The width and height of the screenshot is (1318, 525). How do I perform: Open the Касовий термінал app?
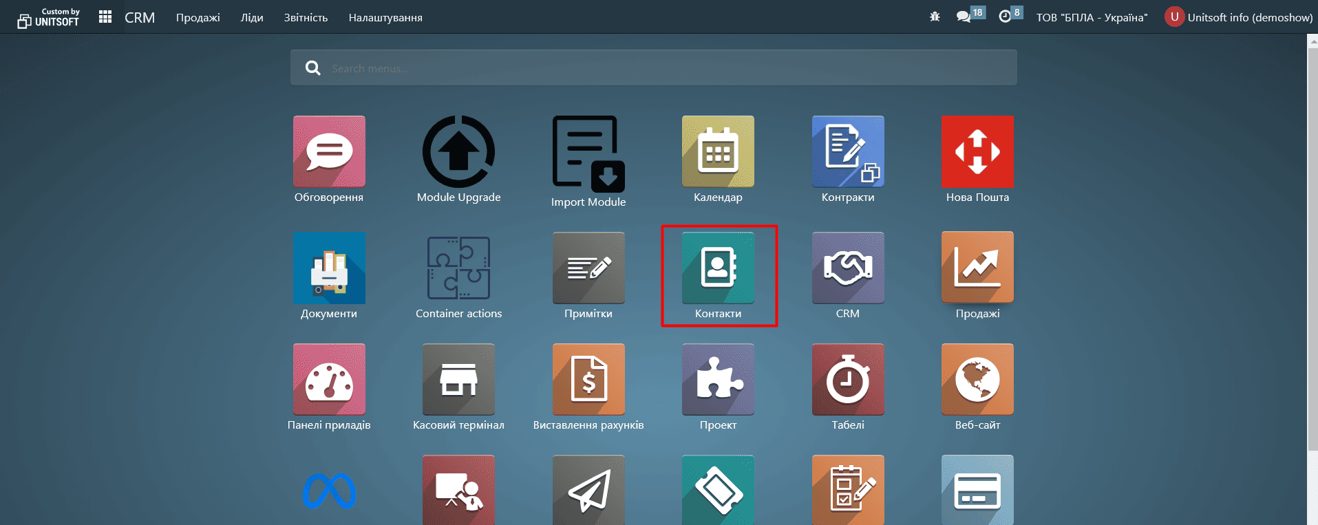click(458, 380)
